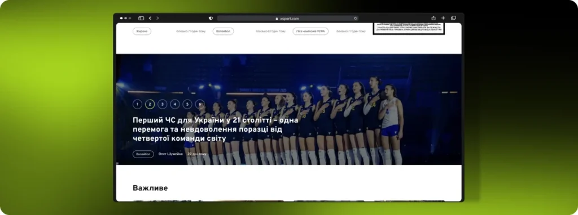Reload the page using refresh icon
The height and width of the screenshot is (215, 578).
356,18
